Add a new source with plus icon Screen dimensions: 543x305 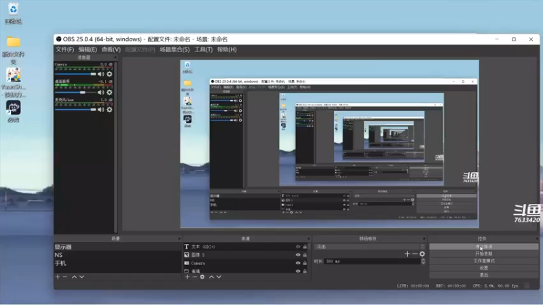tap(187, 277)
